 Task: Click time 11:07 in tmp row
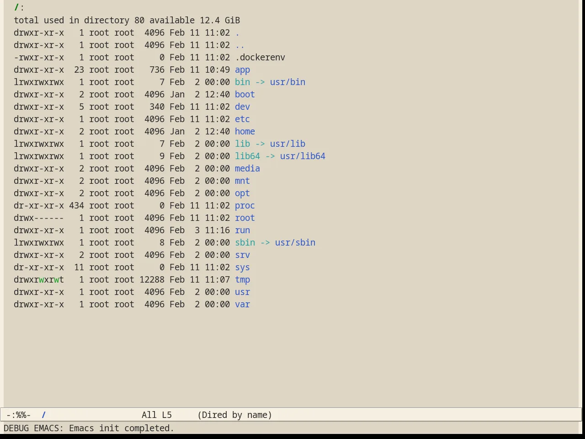coord(217,280)
